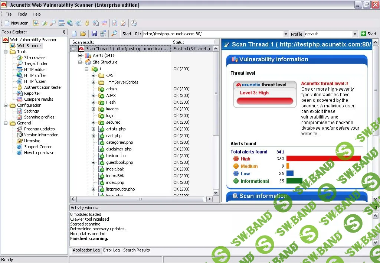This screenshot has width=380, height=263.
Task: Collapse the Site Structure node
Action: (x=81, y=62)
